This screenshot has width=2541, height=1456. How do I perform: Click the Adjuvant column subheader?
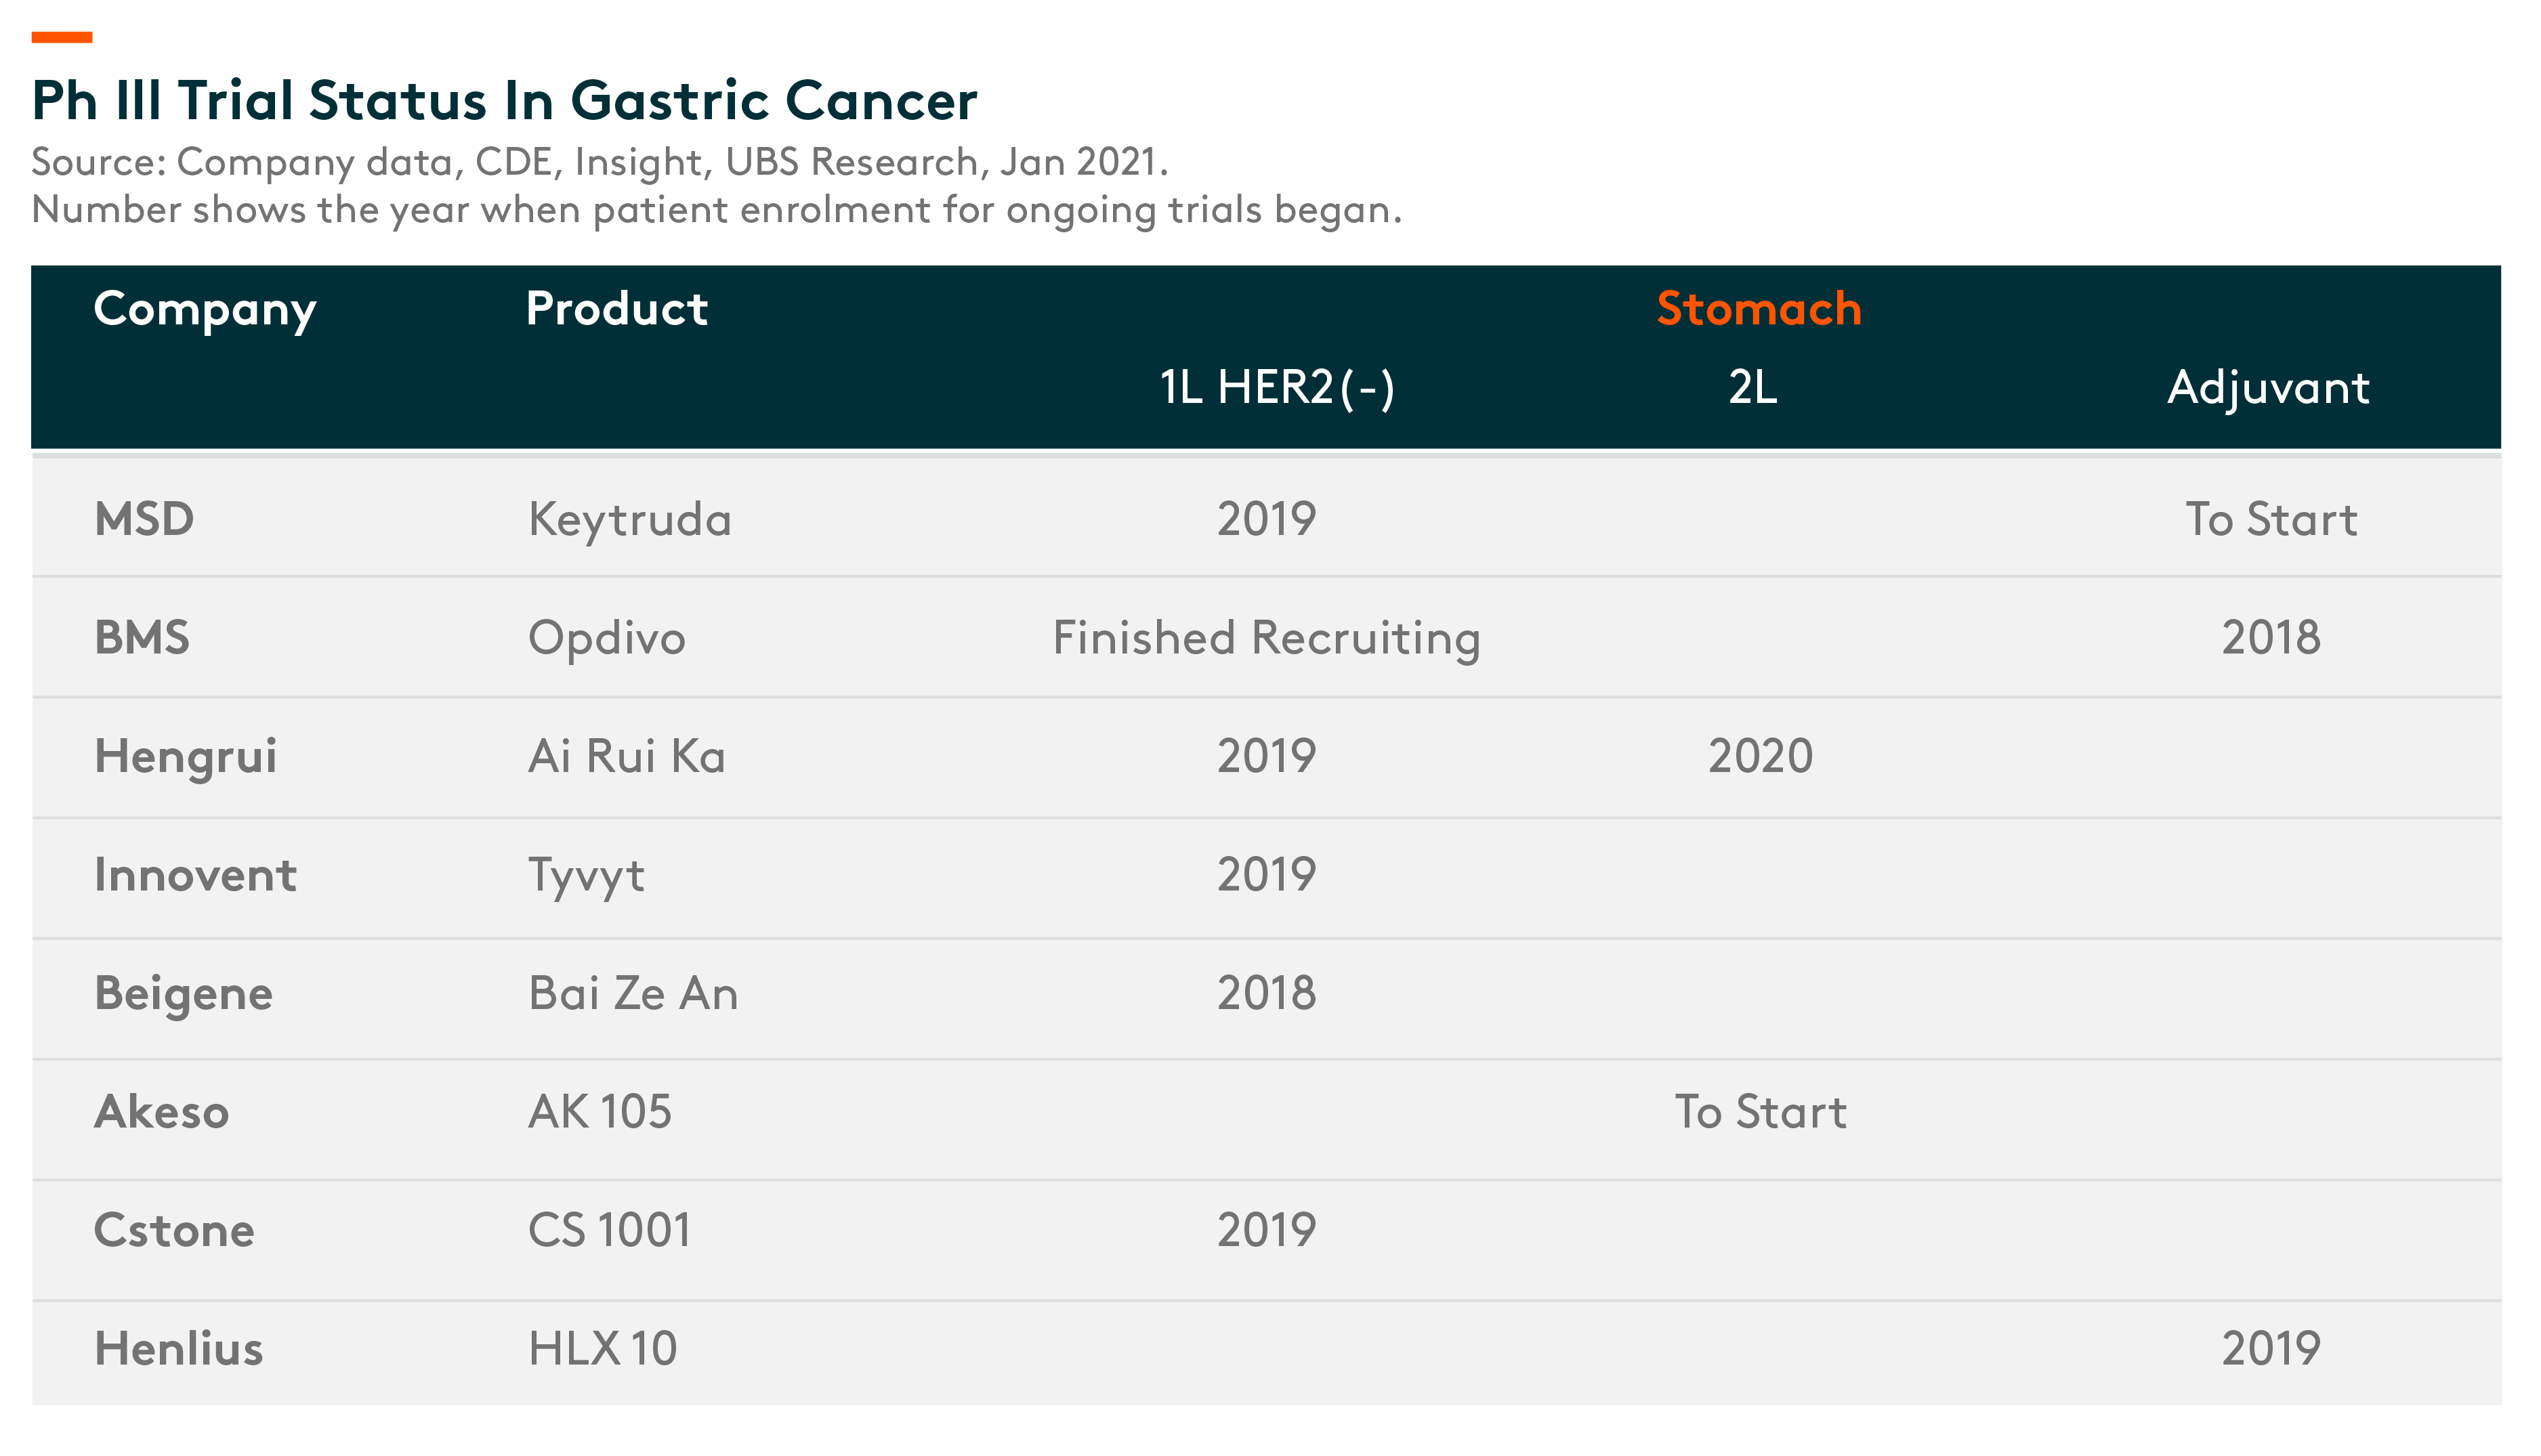tap(2268, 388)
